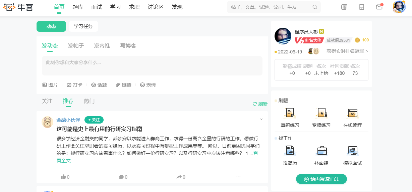Focus the header search box
Viewport: 412px width, 192px height.
tap(274, 7)
